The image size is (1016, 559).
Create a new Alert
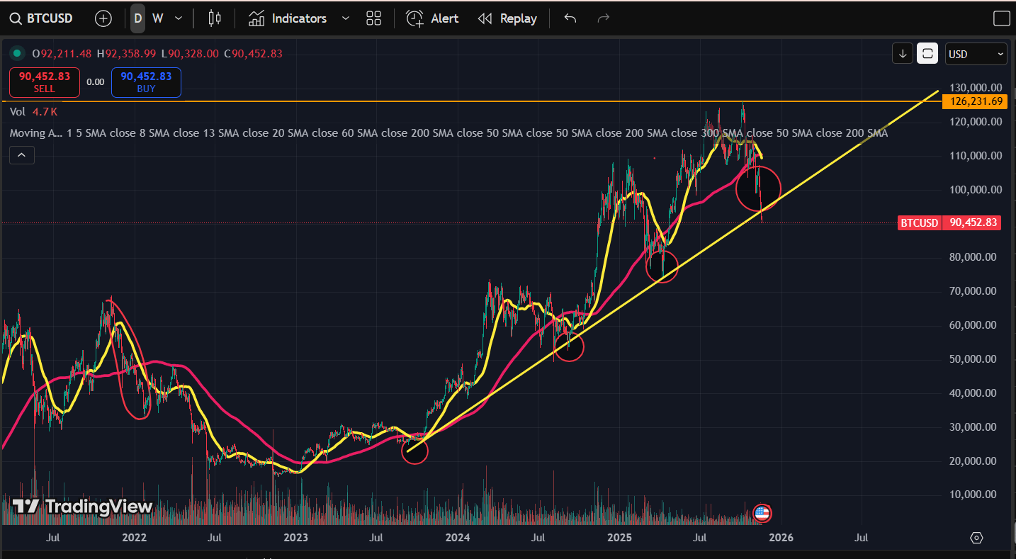(432, 18)
